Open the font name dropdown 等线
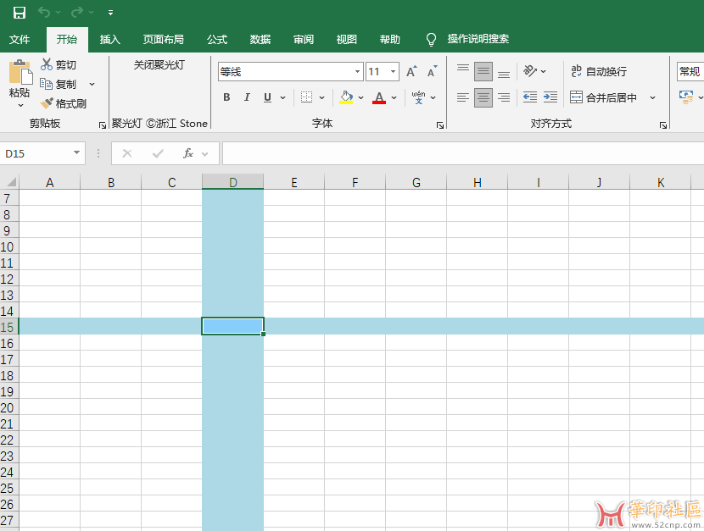704x531 pixels. click(357, 72)
